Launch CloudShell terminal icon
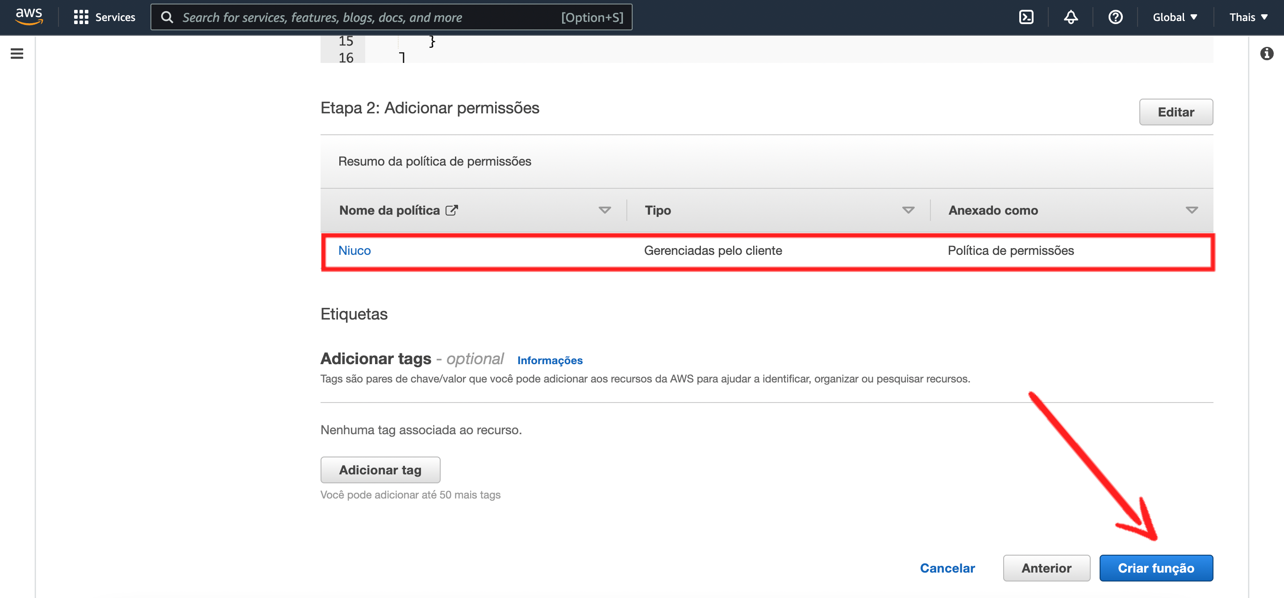Viewport: 1284px width, 598px height. pos(1026,17)
